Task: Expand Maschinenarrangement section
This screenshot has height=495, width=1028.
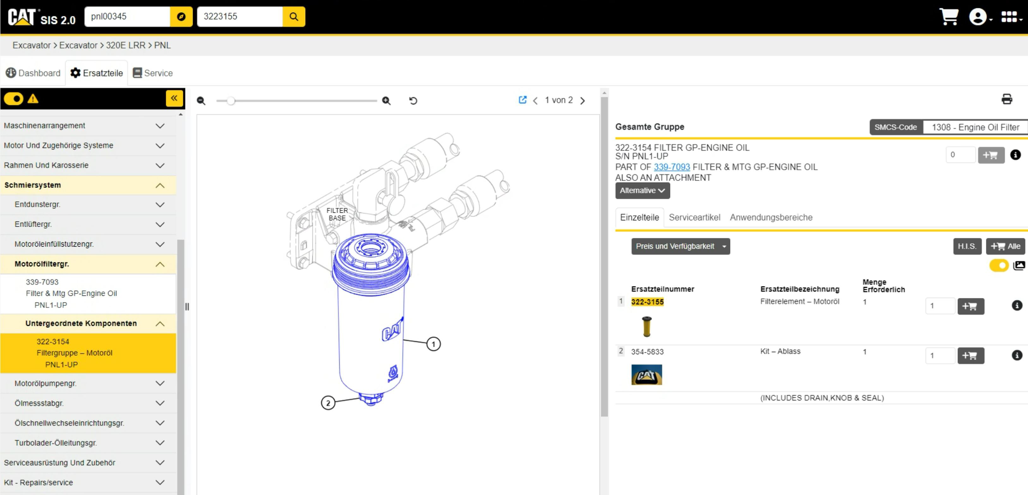Action: 88,126
